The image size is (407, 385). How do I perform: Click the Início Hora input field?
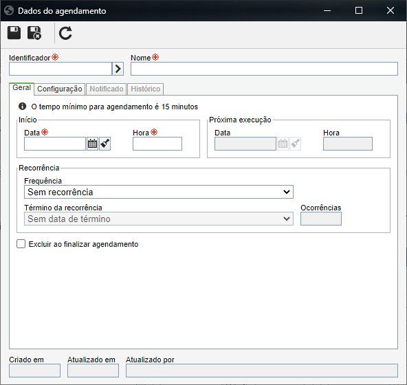pyautogui.click(x=157, y=144)
